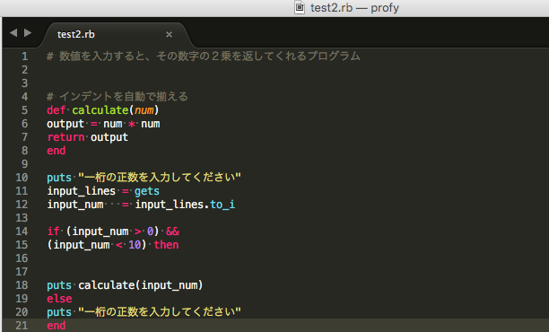Screen dimensions: 549x332
Task: Click the Japanese string on line 20
Action: tap(160, 311)
